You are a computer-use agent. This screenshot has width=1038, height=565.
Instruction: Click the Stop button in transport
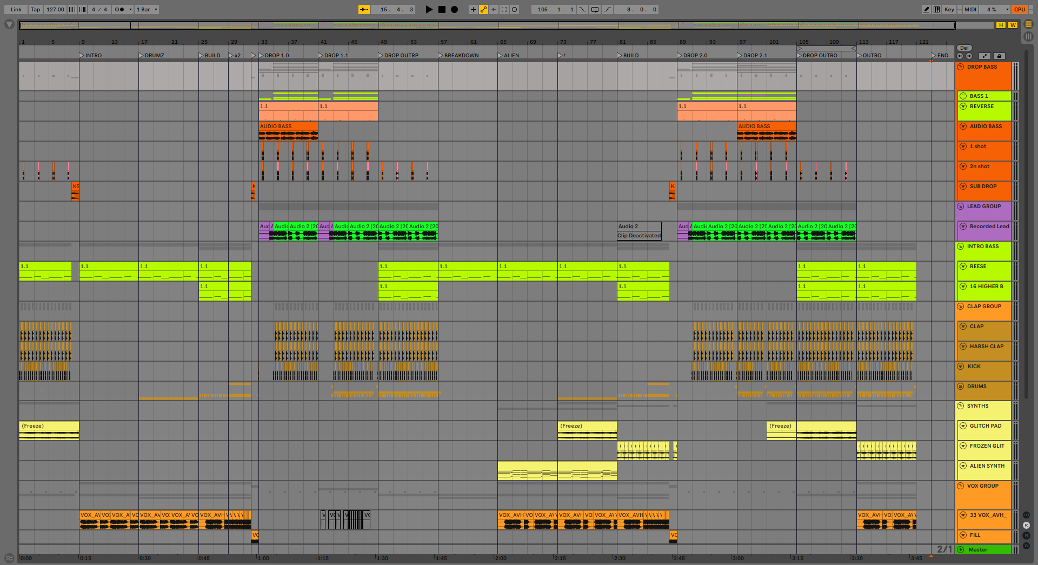[442, 9]
